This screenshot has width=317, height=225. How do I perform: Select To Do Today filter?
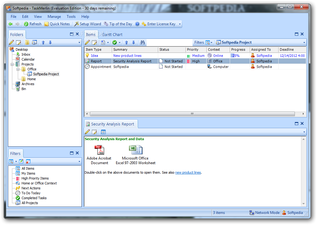pyautogui.click(x=31, y=193)
